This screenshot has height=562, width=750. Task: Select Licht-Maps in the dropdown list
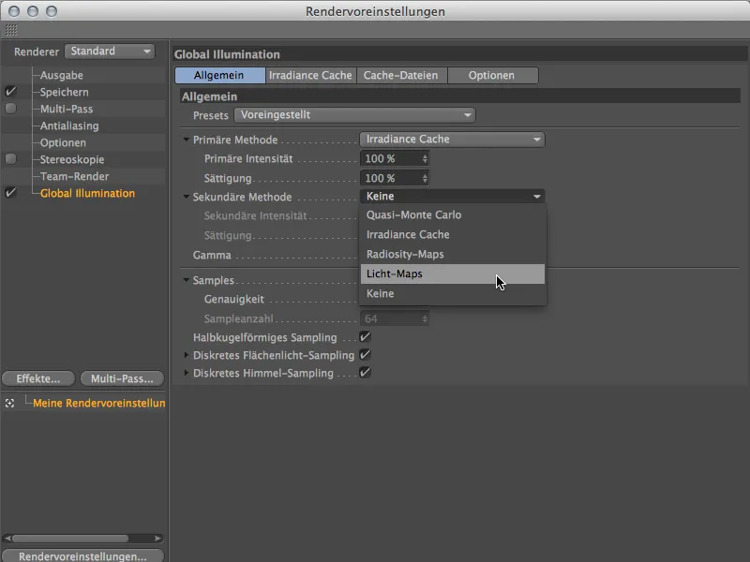(x=453, y=274)
